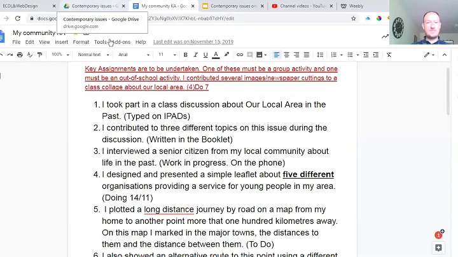Switch to Contemporary issues Google Drive tab
The width and height of the screenshot is (458, 257).
click(94, 6)
